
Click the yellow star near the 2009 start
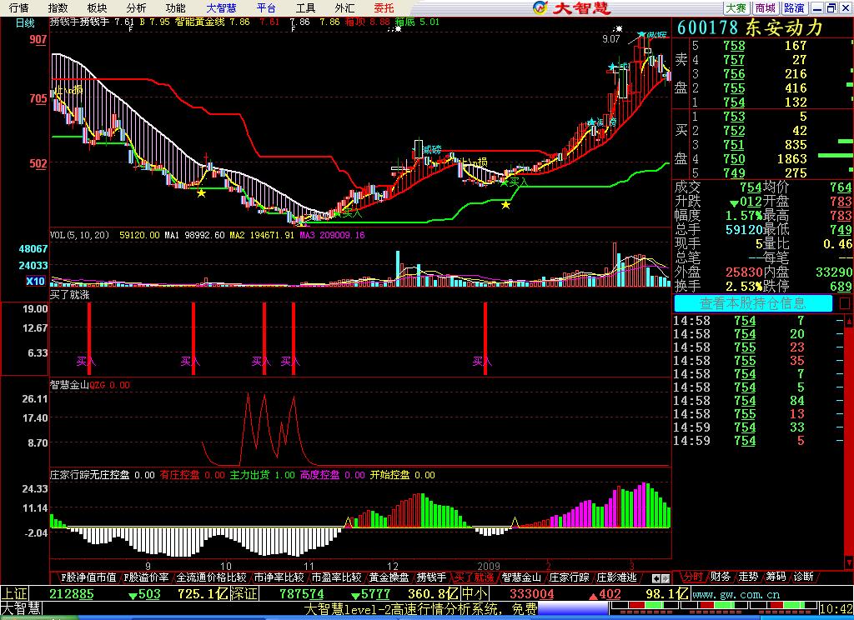(x=506, y=205)
